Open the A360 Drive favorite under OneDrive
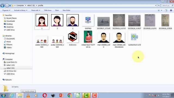This screenshot has height=98, width=174. coord(10,30)
